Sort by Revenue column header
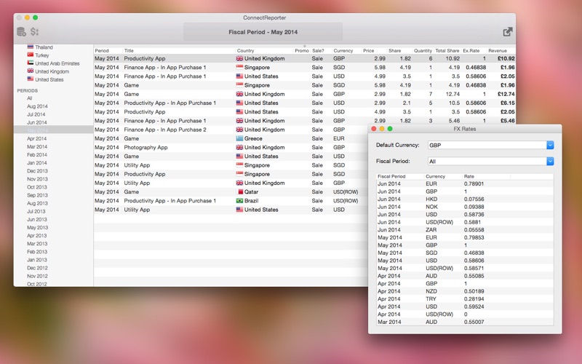This screenshot has width=582, height=364. pyautogui.click(x=498, y=50)
